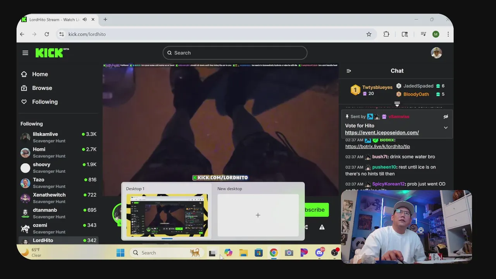Open the Kick profile avatar menu
Screen dimensions: 496x279
pos(436,53)
